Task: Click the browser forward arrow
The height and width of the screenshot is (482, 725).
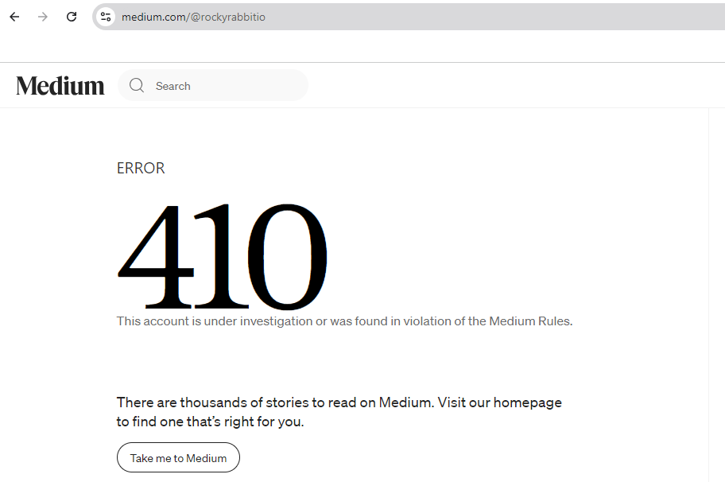Action: click(x=43, y=17)
